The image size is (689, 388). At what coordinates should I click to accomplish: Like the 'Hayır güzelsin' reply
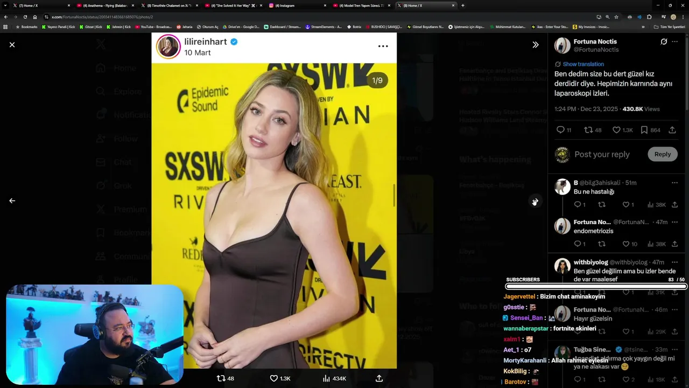click(628, 332)
